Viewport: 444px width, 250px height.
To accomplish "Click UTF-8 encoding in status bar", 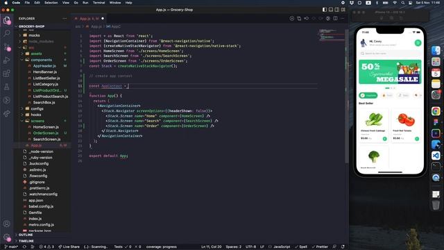I will [250, 247].
